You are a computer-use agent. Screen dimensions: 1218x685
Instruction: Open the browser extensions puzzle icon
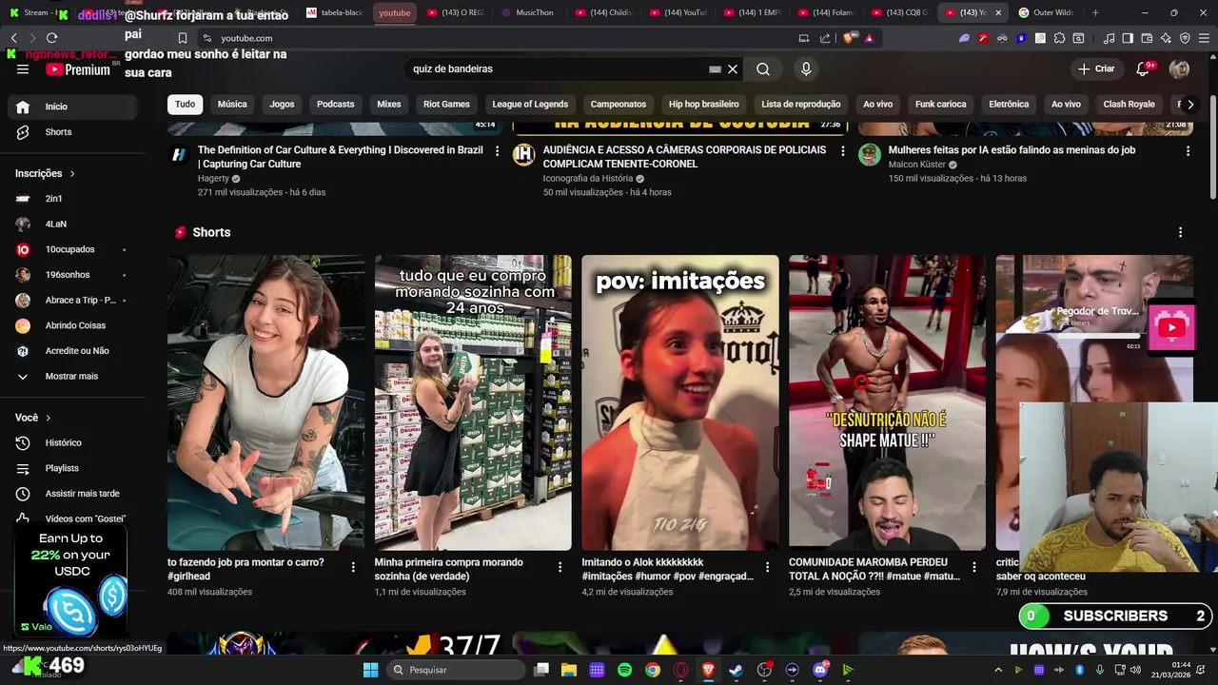click(1059, 38)
